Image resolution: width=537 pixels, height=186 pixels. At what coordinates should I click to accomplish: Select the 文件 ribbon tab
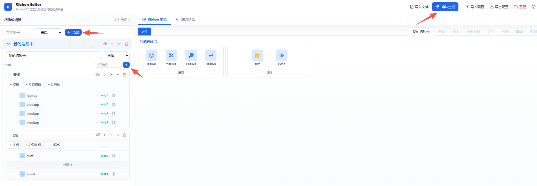click(144, 32)
